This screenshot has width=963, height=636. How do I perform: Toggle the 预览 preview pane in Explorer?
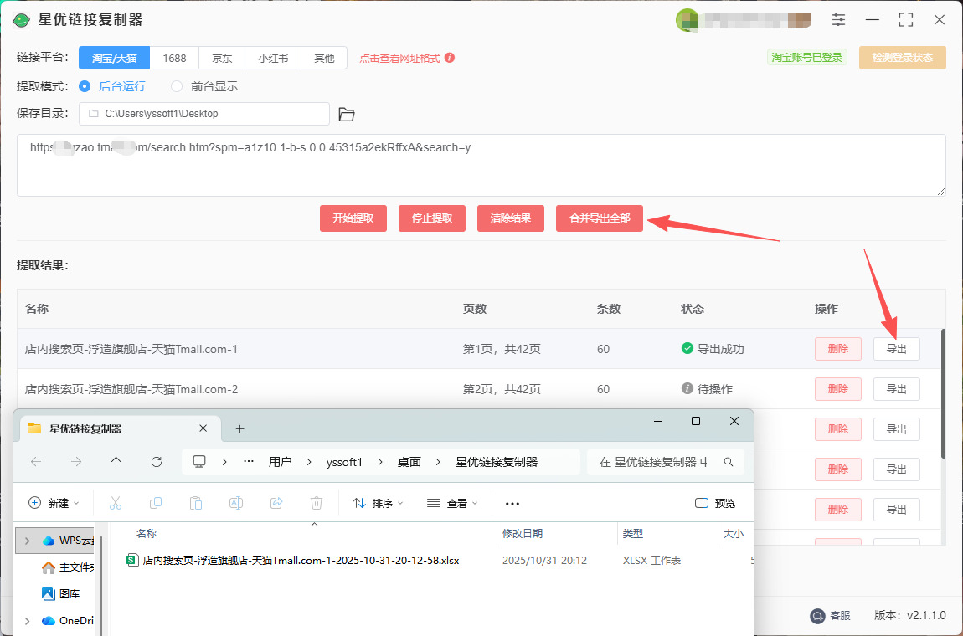[x=715, y=504]
